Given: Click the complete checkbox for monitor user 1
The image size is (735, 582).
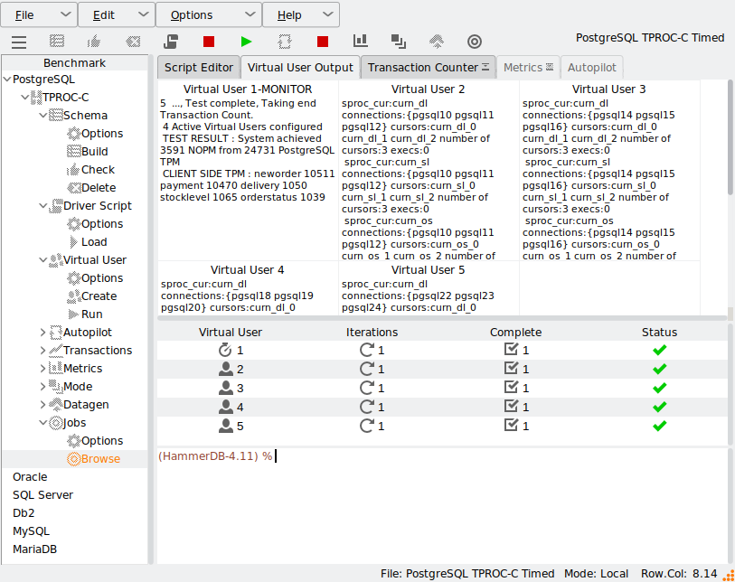Looking at the screenshot, I should 511,349.
